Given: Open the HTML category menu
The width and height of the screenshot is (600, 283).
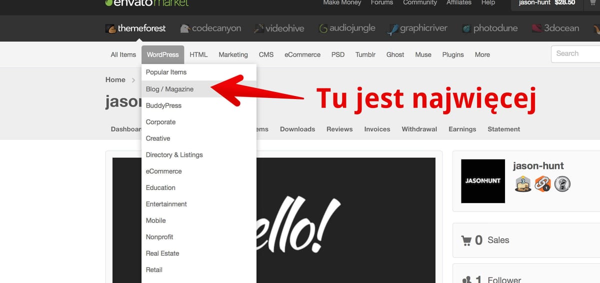Looking at the screenshot, I should click(x=198, y=54).
